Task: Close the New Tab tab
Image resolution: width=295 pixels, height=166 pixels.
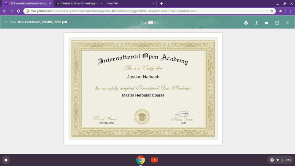Action: coord(153,3)
